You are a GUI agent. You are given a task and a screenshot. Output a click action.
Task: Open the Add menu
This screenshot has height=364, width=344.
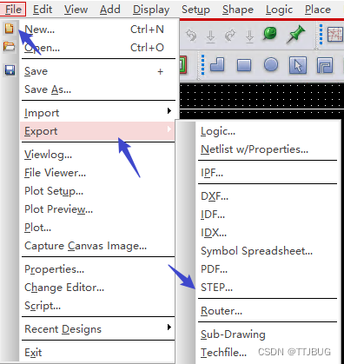[x=109, y=10]
